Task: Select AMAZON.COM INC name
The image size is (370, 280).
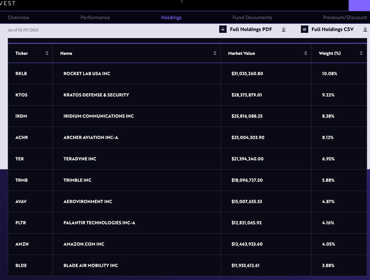Action: pos(84,244)
